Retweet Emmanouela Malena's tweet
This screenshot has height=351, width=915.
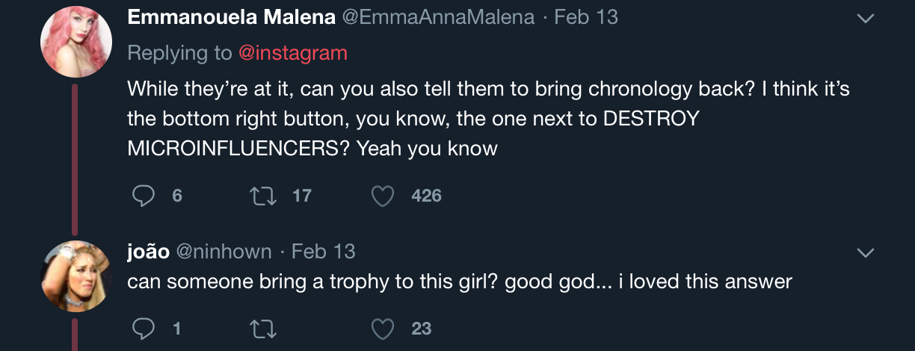(x=262, y=196)
